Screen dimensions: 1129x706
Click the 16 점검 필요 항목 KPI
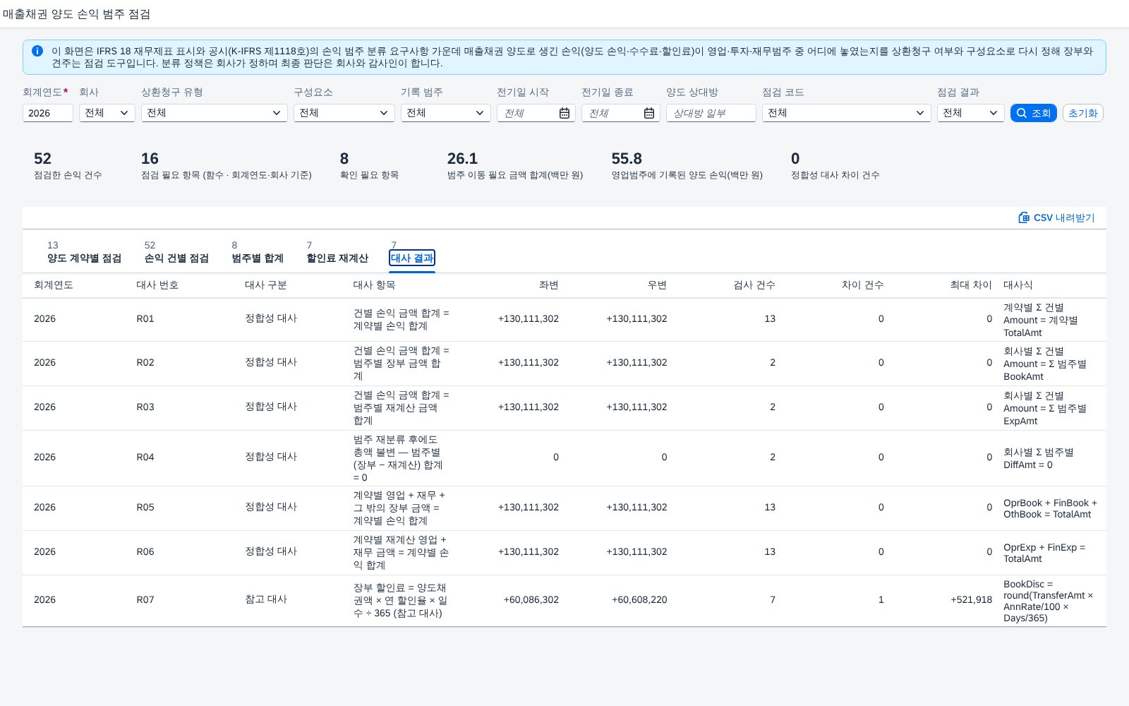click(x=226, y=166)
